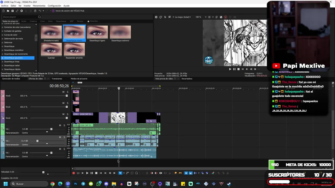Click the record button in transport bar
The width and height of the screenshot is (335, 188).
pos(74,173)
